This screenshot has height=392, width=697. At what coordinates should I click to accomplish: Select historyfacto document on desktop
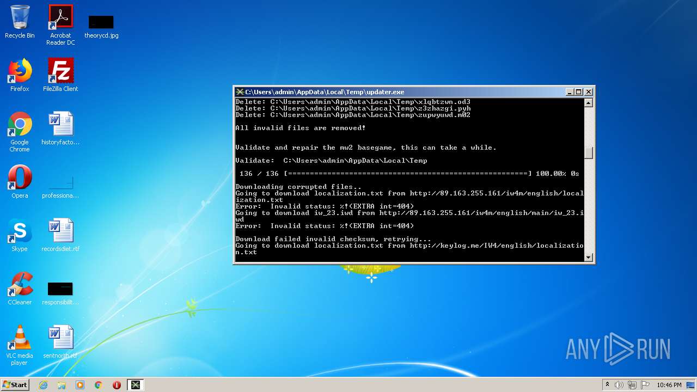[x=60, y=128]
